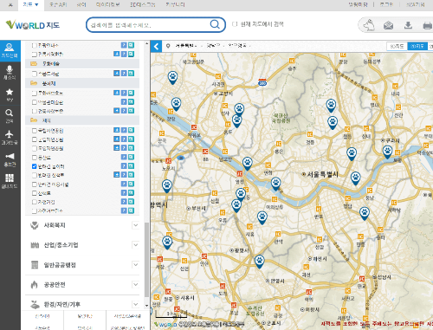Check the 국립자연공원 layer checkbox
The width and height of the screenshot is (433, 330).
point(35,131)
